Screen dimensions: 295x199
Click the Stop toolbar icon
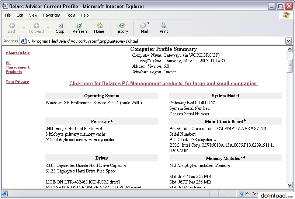60,25
